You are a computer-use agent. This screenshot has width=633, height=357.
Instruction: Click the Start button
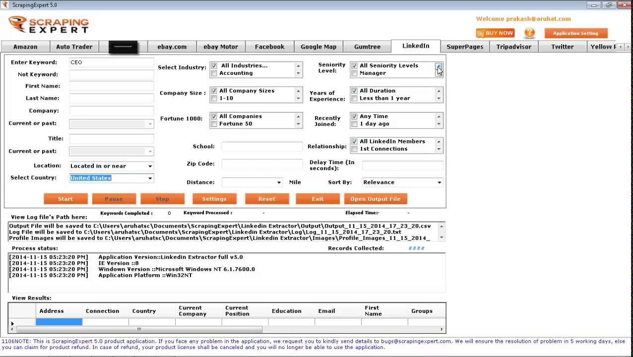(65, 199)
